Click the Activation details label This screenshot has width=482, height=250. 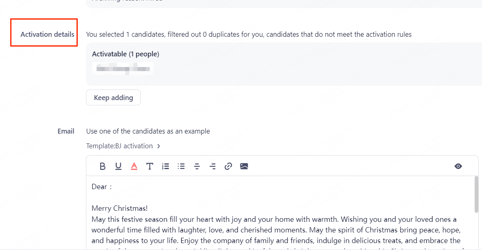pyautogui.click(x=47, y=34)
